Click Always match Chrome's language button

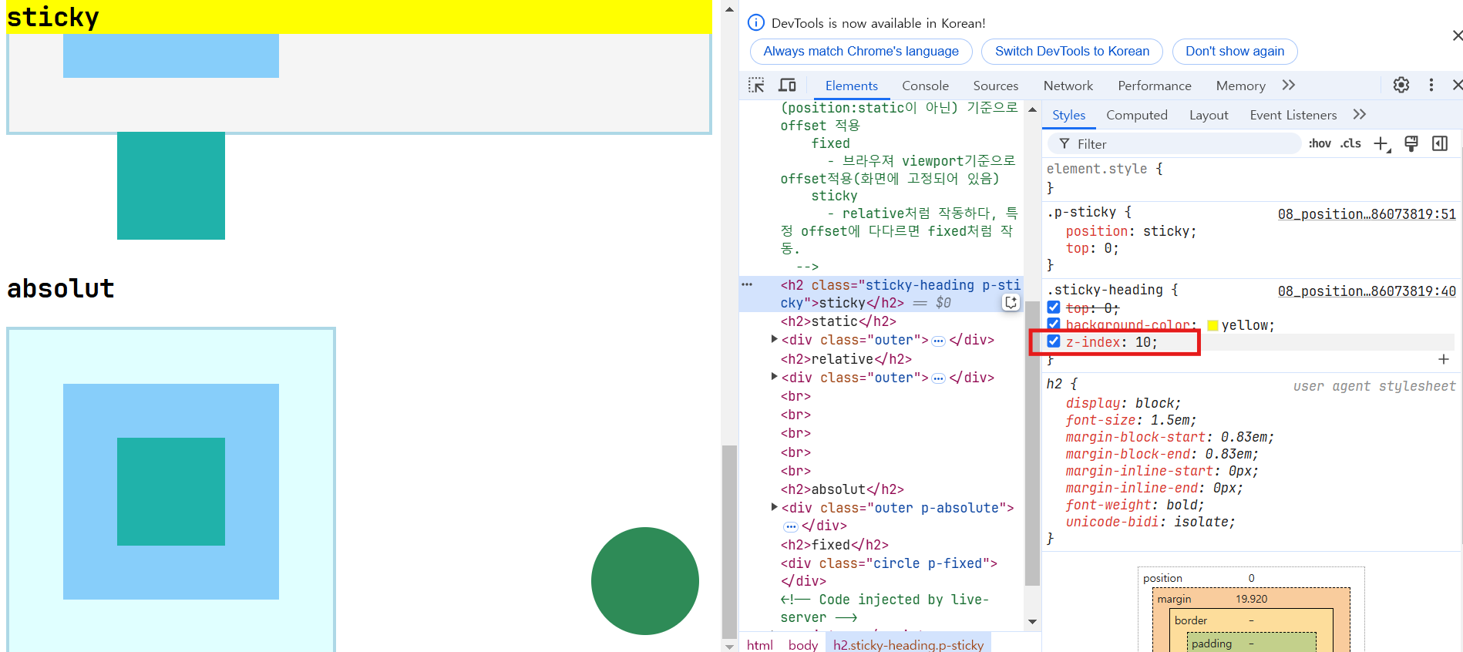[861, 51]
